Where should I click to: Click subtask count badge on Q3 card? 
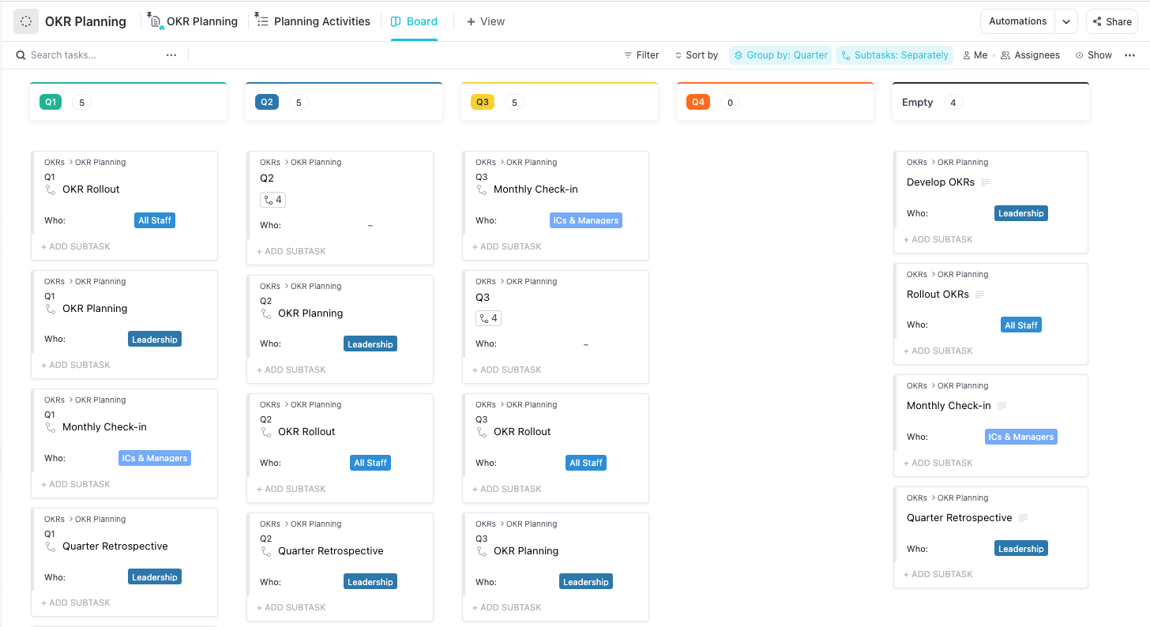[x=488, y=318]
